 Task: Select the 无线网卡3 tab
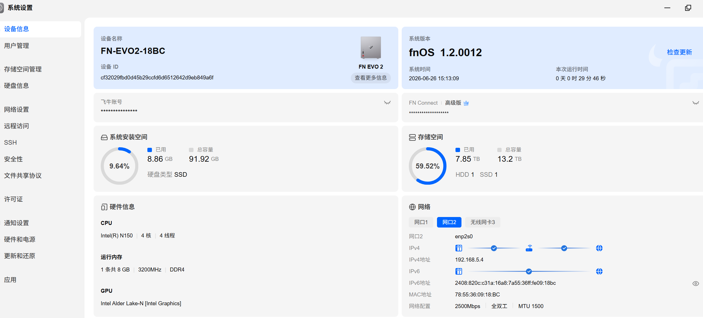coord(483,222)
